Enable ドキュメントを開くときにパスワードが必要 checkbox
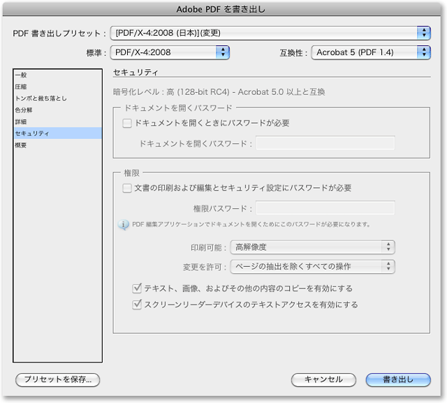 pos(127,123)
